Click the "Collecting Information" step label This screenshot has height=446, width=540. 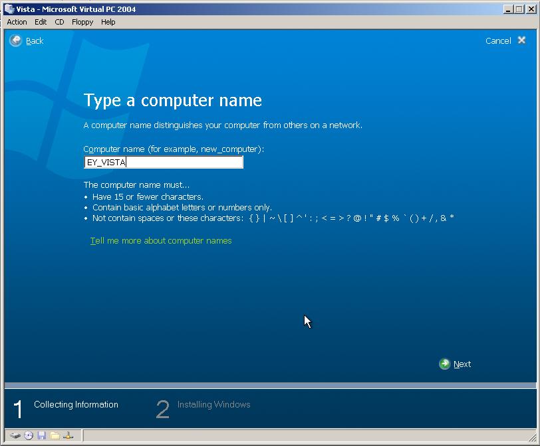coord(76,404)
